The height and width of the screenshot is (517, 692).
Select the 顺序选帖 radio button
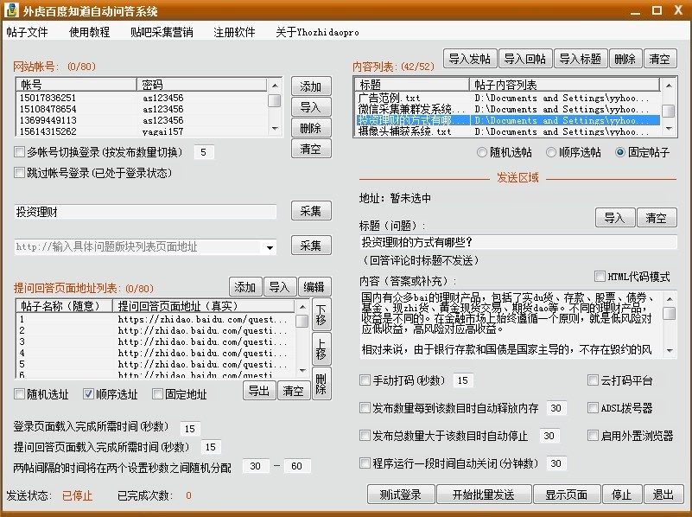pyautogui.click(x=551, y=153)
